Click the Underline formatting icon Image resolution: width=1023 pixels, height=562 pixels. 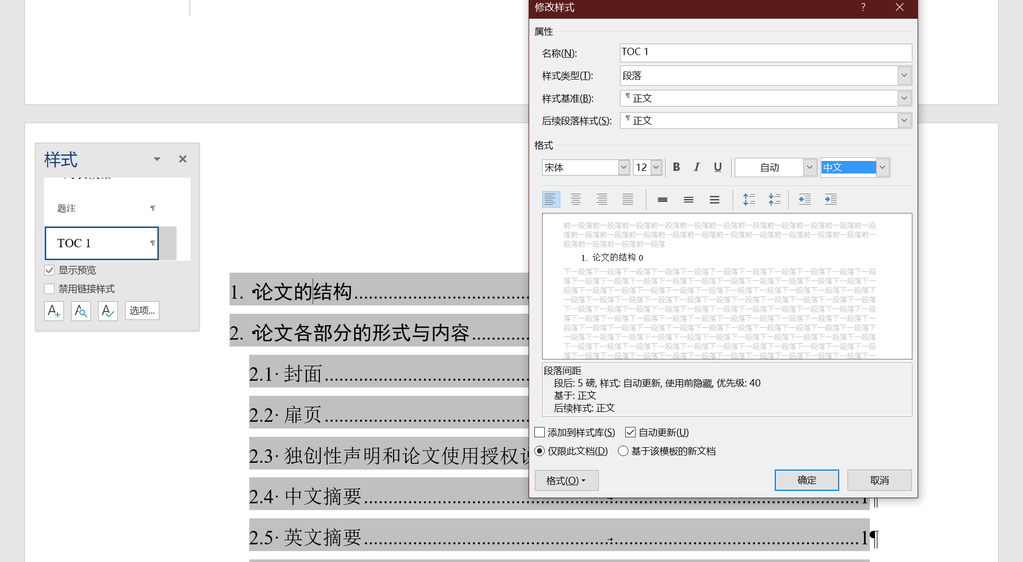[x=718, y=167]
